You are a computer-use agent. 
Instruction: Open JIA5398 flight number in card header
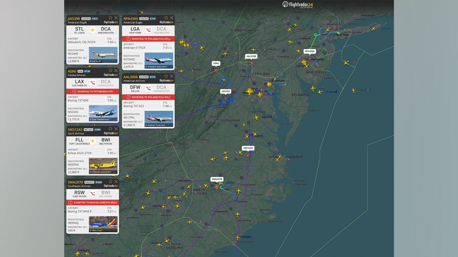click(73, 18)
